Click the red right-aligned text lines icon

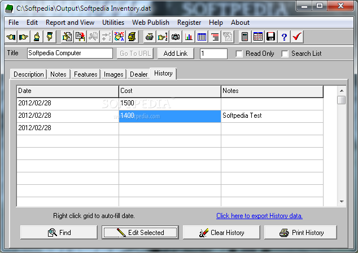[x=215, y=37]
